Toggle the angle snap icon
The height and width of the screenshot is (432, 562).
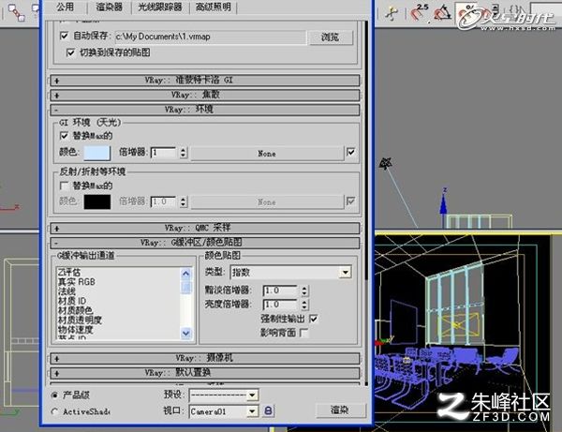(x=442, y=12)
